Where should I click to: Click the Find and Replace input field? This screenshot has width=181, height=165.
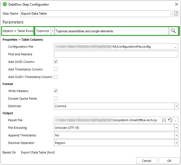coord(116,54)
